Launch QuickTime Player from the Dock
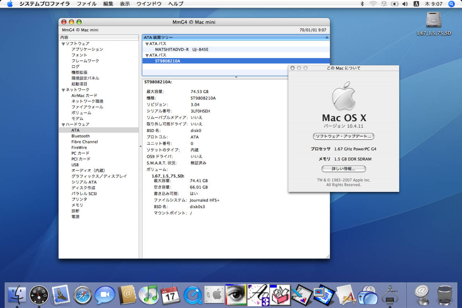 (x=192, y=295)
